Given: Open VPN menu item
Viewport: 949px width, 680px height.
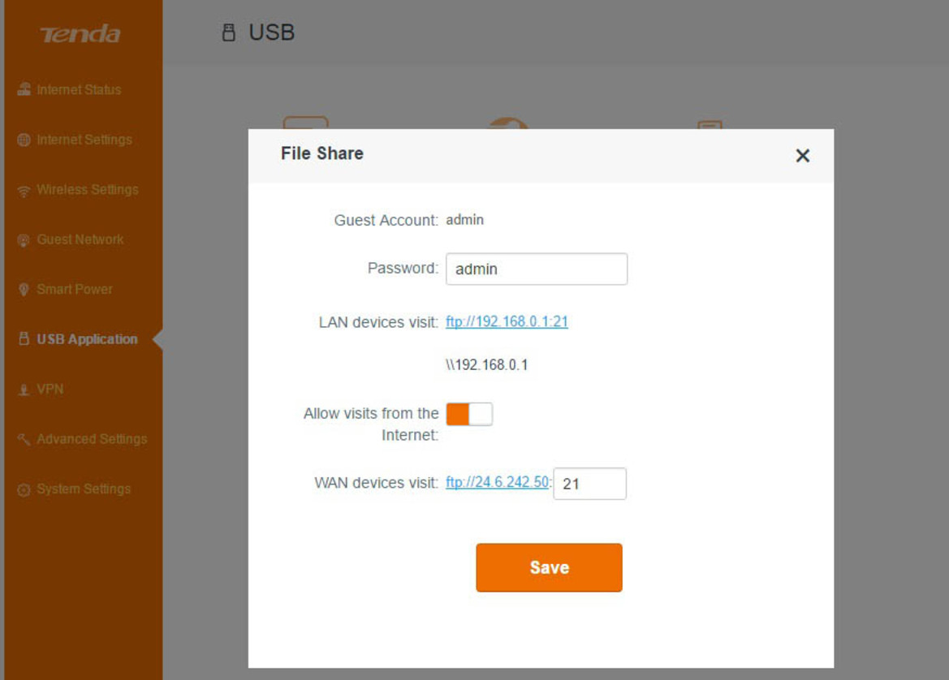Looking at the screenshot, I should click(x=50, y=389).
